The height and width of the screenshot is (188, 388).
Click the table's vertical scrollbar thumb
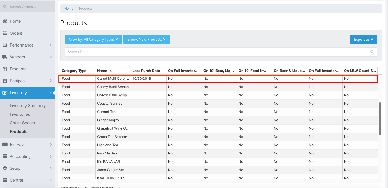pos(380,119)
